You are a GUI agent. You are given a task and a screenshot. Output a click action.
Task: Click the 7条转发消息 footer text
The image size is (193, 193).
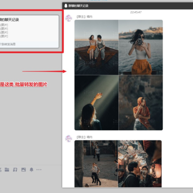[8, 44]
